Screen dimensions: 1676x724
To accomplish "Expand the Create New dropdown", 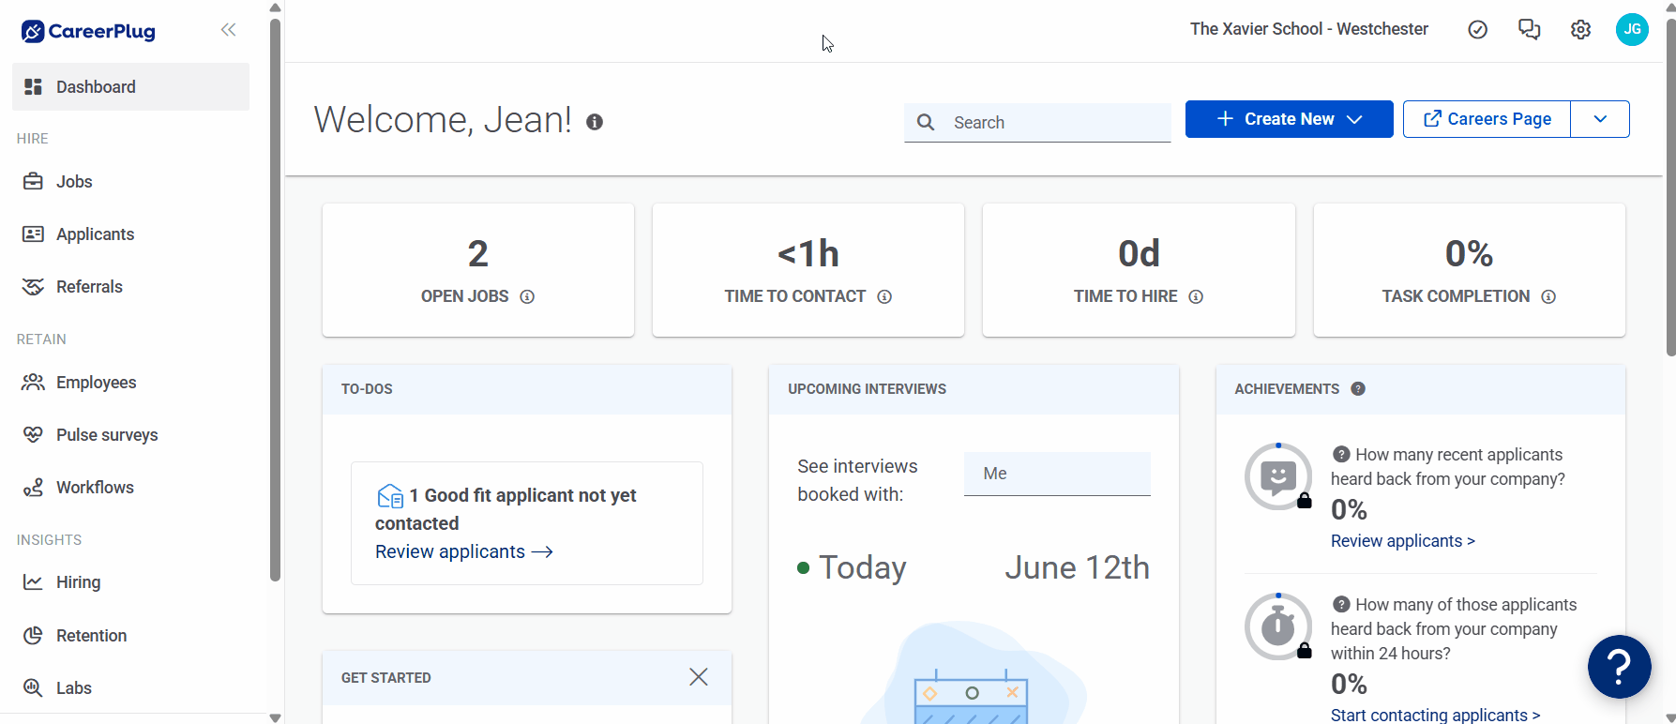I will pos(1289,119).
